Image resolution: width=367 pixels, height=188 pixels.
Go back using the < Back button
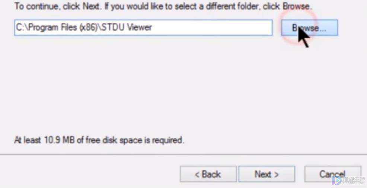click(208, 174)
